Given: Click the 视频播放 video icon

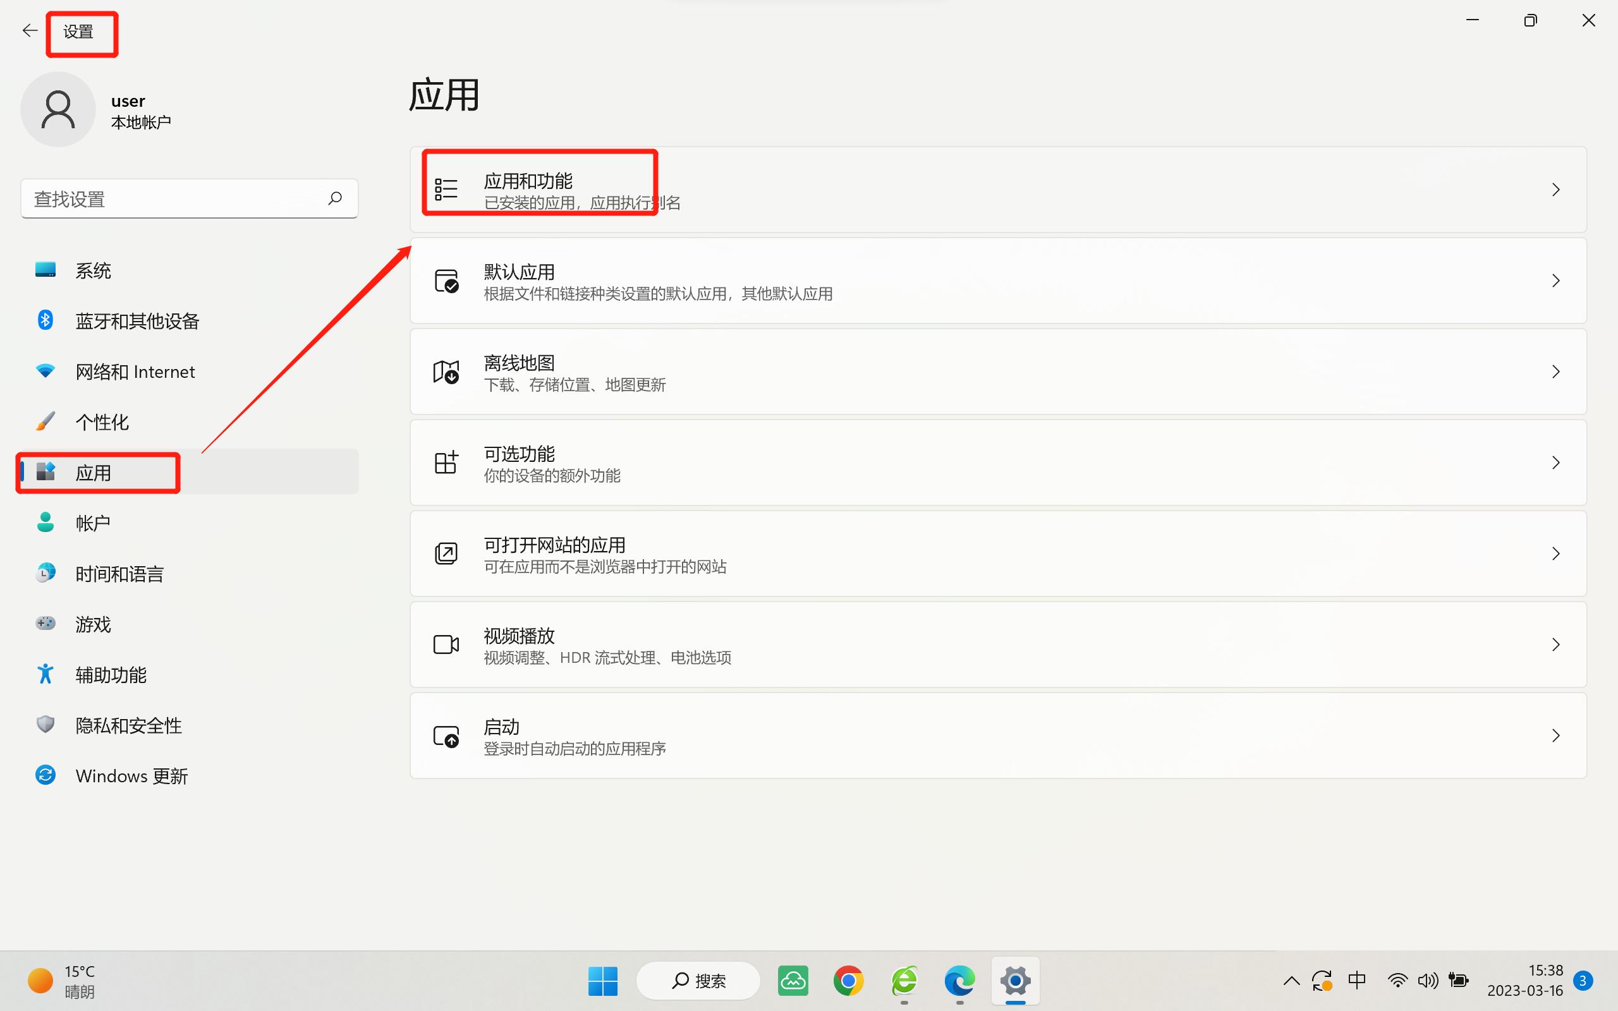Looking at the screenshot, I should [446, 644].
